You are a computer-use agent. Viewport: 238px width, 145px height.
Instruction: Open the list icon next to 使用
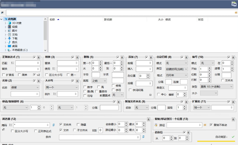pos(54,69)
